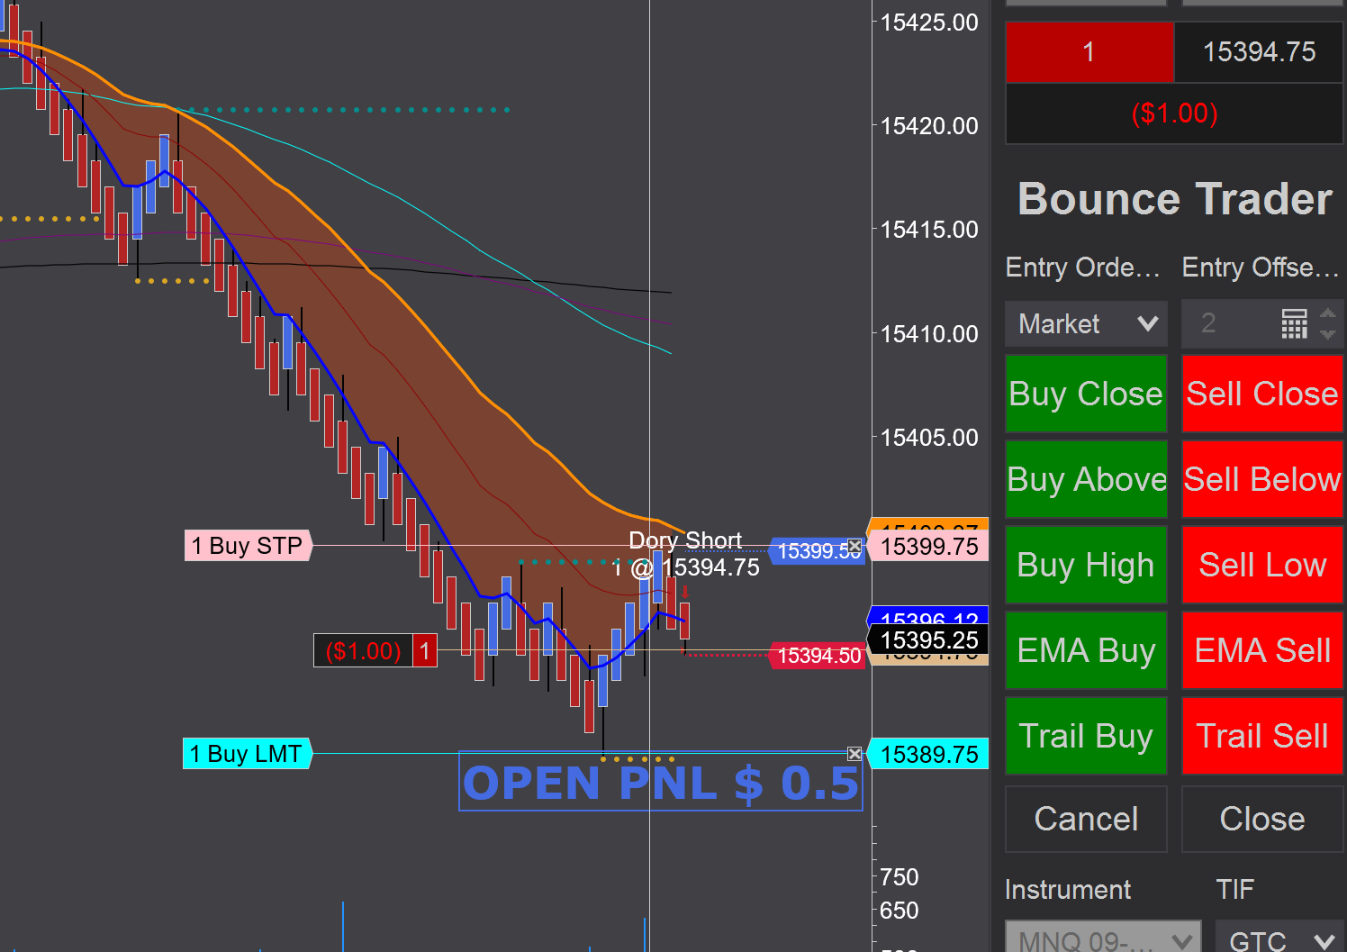Image resolution: width=1347 pixels, height=952 pixels.
Task: Start a Trail Sell order
Action: pyautogui.click(x=1262, y=736)
